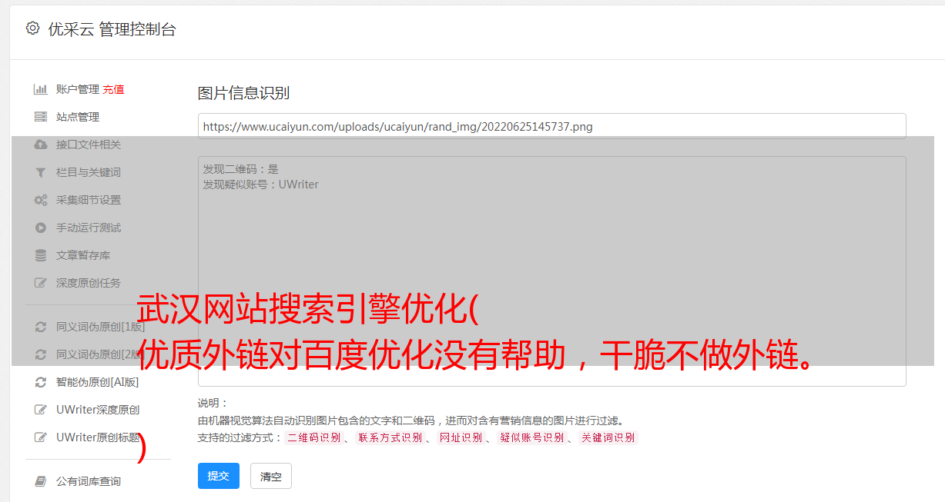Click the bar chart icon for 账户管理
945x502 pixels.
40,89
